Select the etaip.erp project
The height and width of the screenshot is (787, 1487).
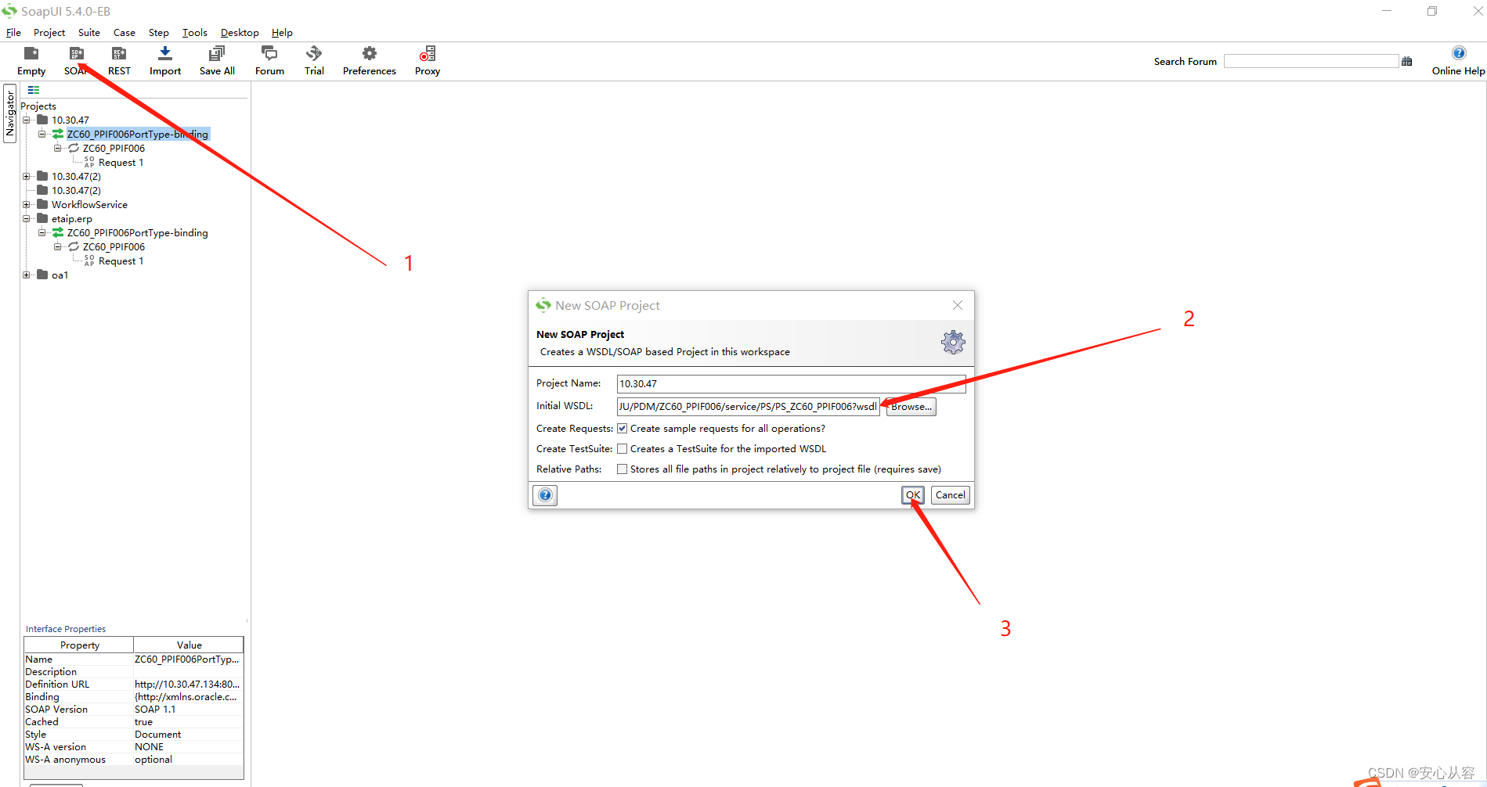(72, 219)
